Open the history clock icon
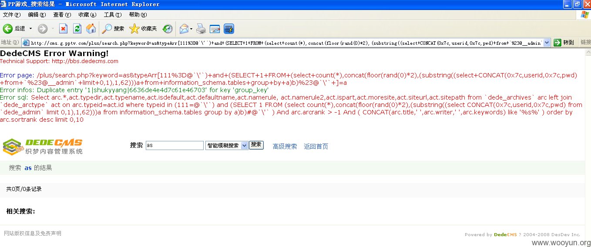 (x=168, y=29)
